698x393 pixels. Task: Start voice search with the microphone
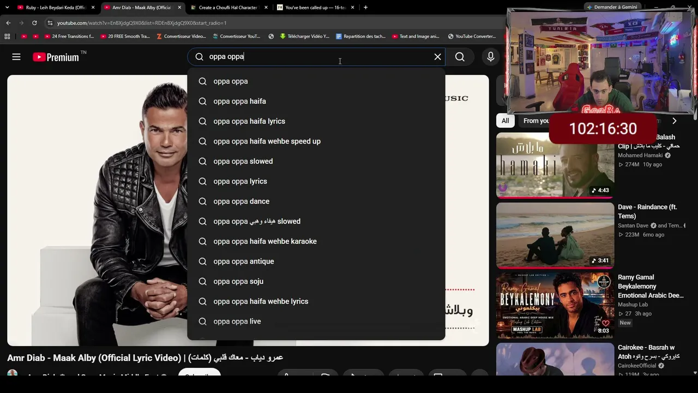coord(491,57)
